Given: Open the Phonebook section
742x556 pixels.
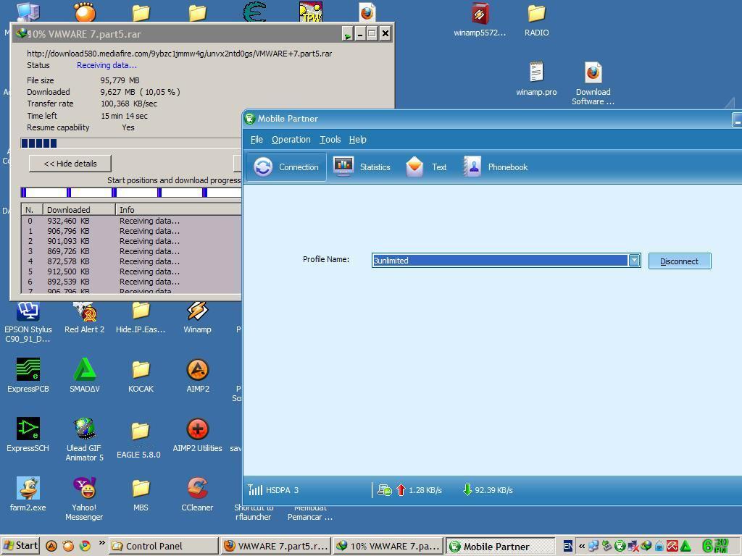Looking at the screenshot, I should (x=496, y=167).
